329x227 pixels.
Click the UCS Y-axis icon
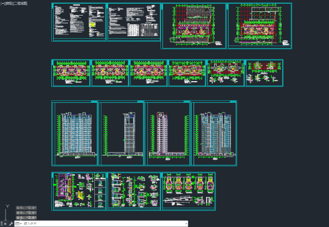[x=7, y=206]
